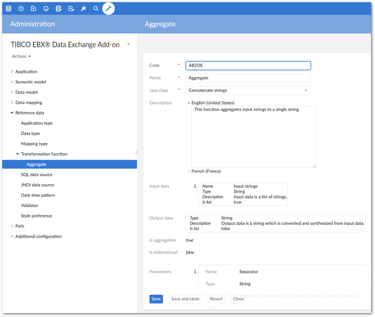This screenshot has width=375, height=317.
Task: Click the database stack icon in top bar
Action: click(x=8, y=8)
